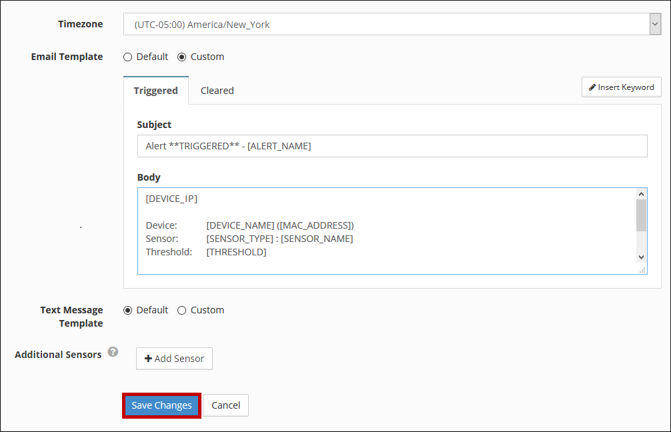Click the Body scrollbar up arrow
The image size is (671, 432).
[641, 194]
